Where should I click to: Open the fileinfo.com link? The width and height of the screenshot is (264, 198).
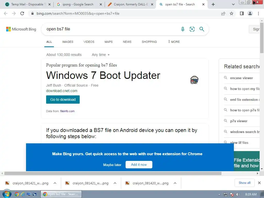click(x=67, y=111)
